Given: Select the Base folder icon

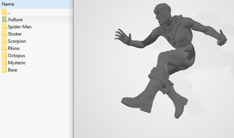Looking at the screenshot, I should (x=4, y=70).
